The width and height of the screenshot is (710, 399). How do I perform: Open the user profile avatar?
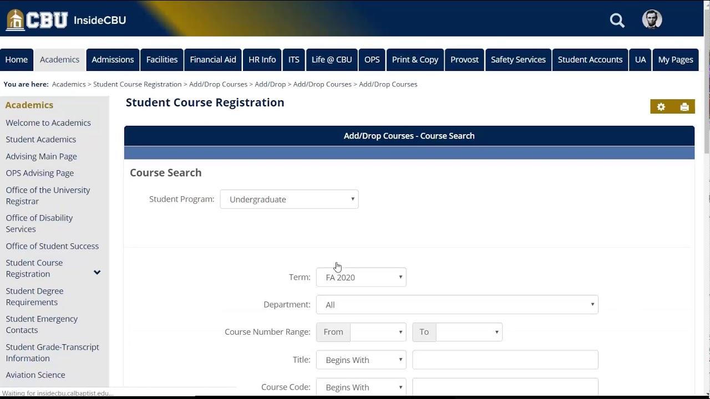[x=652, y=19]
